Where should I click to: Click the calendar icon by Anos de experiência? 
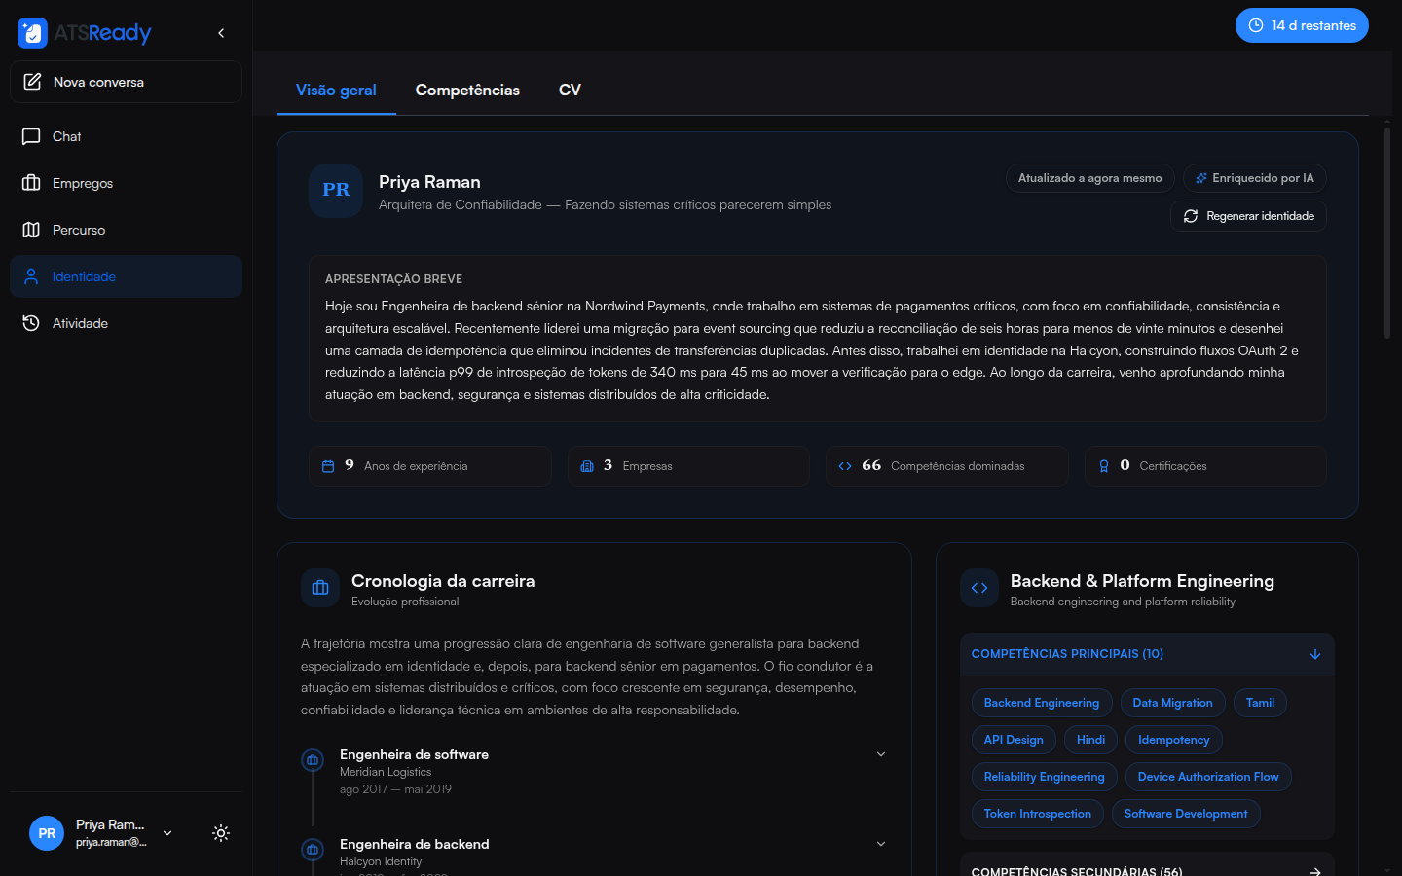328,466
